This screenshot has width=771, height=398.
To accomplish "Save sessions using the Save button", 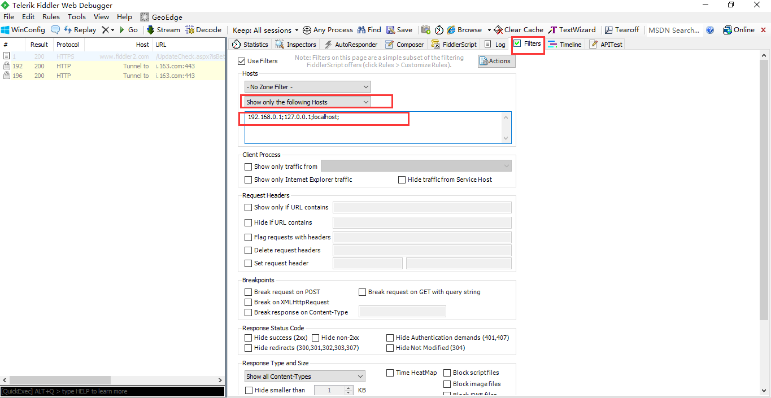I will point(399,30).
